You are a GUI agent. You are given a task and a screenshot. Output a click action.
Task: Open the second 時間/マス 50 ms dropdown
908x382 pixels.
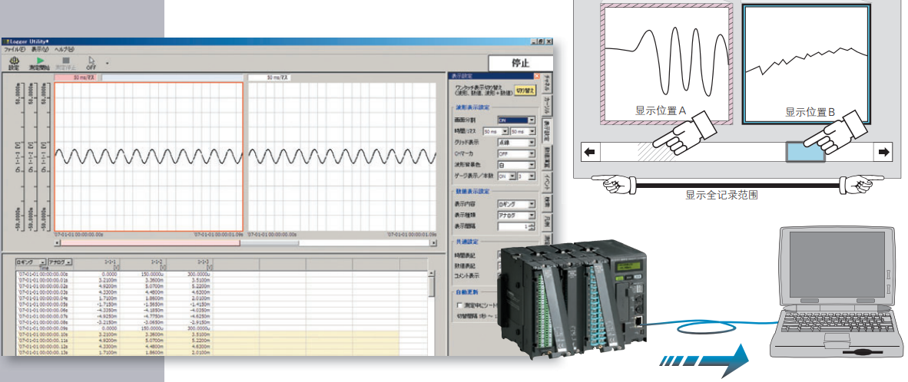pyautogui.click(x=523, y=132)
